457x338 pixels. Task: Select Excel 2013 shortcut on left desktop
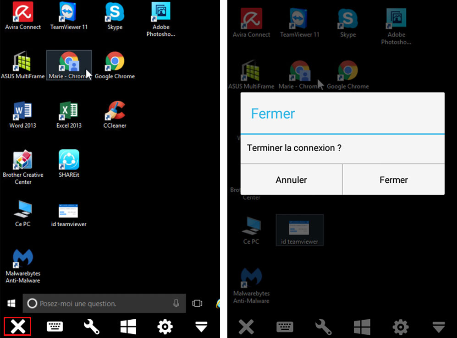coord(69,115)
